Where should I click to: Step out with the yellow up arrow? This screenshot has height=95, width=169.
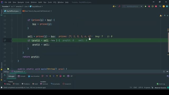(x=57, y=76)
